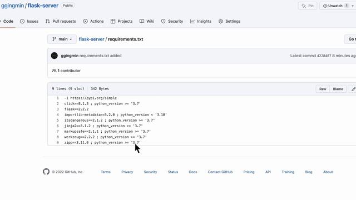View the Insights tab
This screenshot has width=356, height=200.
pos(201,21)
